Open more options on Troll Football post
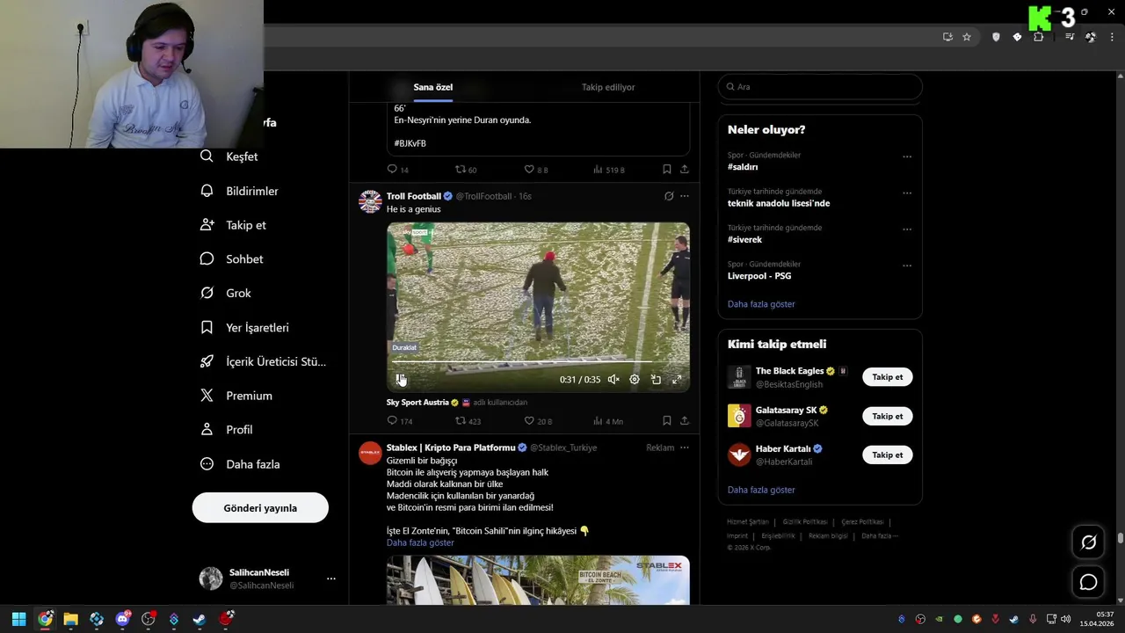 coord(685,196)
